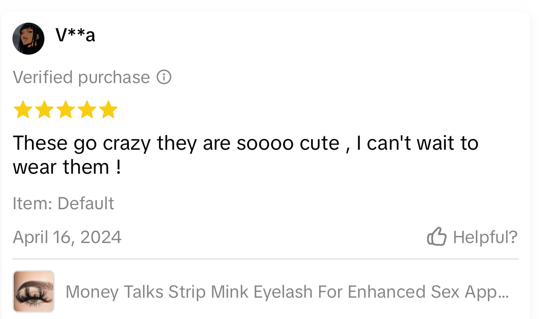The width and height of the screenshot is (539, 319).
Task: Click the reviewer's profile avatar
Action: [28, 39]
